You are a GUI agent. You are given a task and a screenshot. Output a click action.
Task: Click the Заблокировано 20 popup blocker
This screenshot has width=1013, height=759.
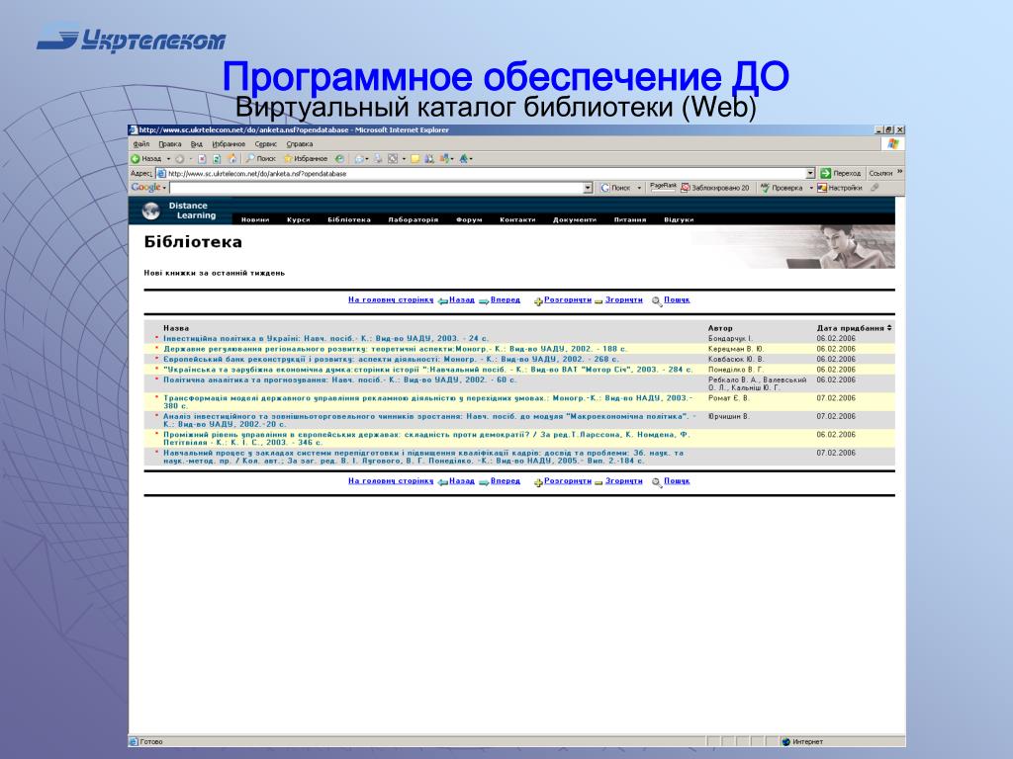(x=715, y=188)
